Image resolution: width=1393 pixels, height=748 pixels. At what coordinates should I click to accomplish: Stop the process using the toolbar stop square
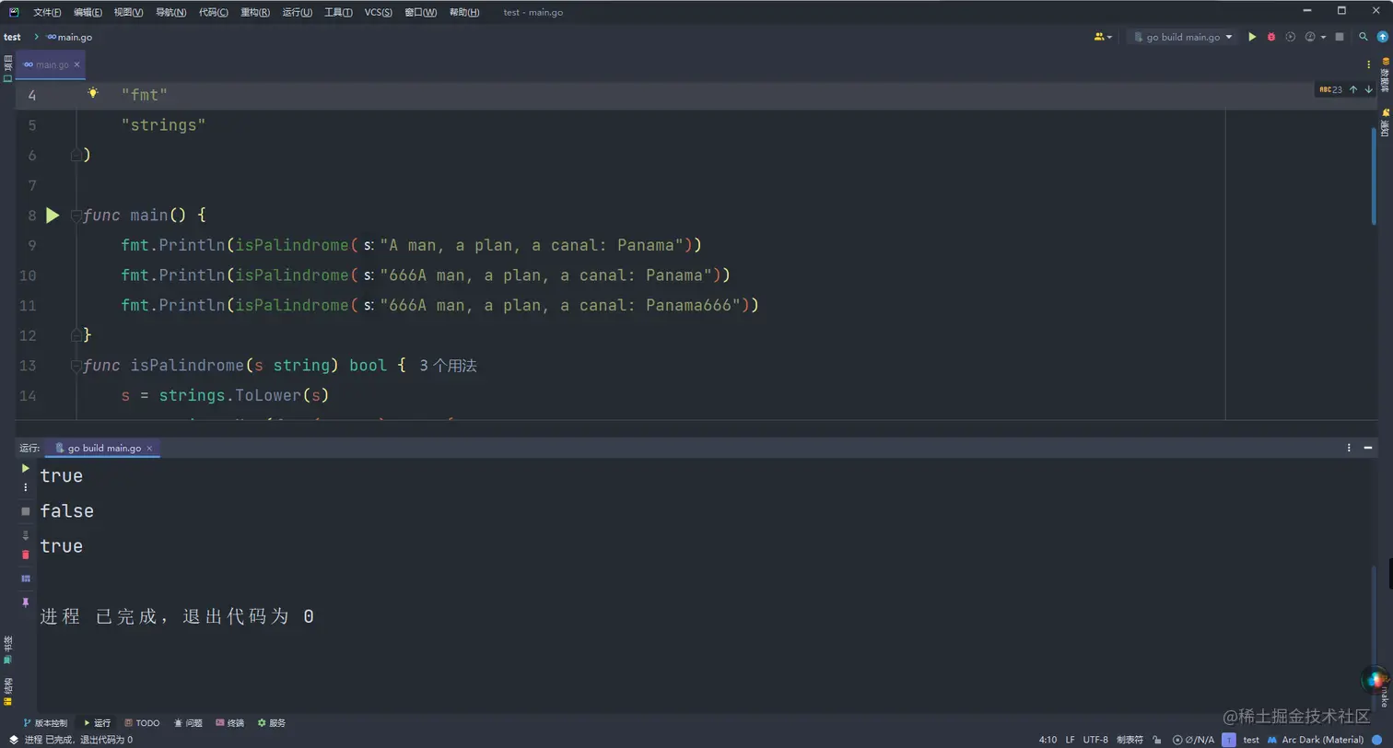pyautogui.click(x=1340, y=37)
